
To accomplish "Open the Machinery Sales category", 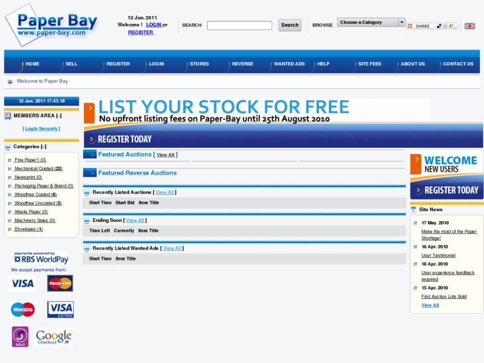I will pyautogui.click(x=35, y=220).
